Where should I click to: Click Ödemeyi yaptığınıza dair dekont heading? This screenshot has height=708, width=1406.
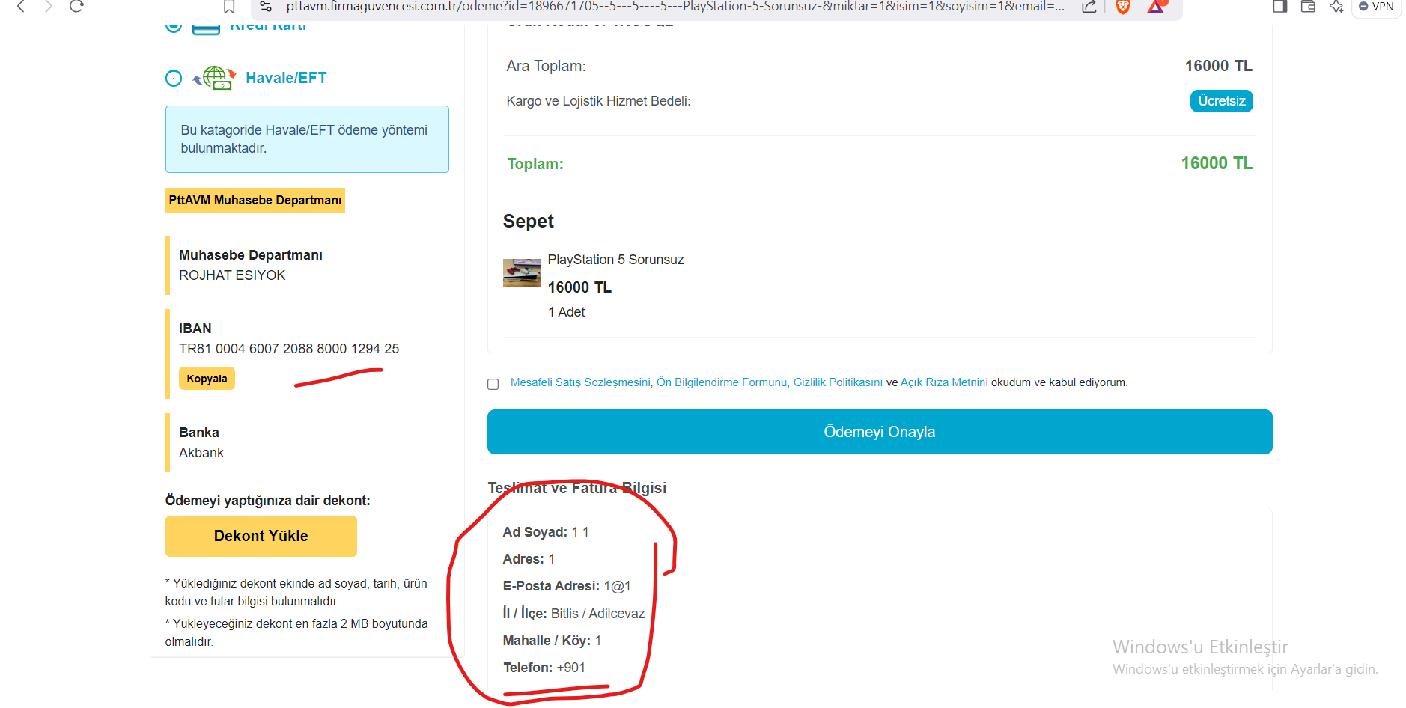pyautogui.click(x=268, y=501)
